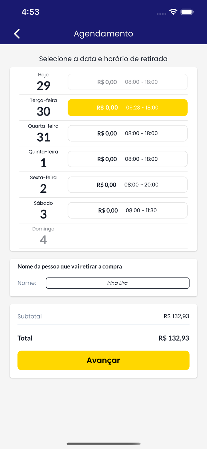Tap the Agendamento header title
This screenshot has width=207, height=449.
[x=103, y=34]
